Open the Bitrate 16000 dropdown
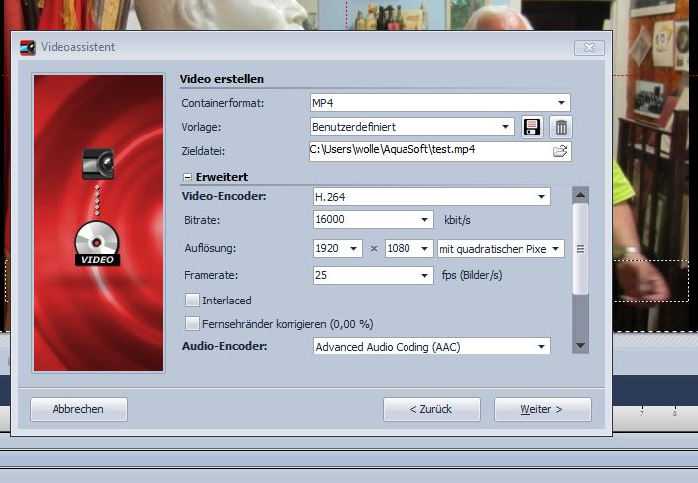698x483 pixels. [425, 220]
